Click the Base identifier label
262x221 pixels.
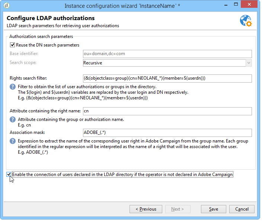24,54
